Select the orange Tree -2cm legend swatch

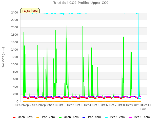click(x=38, y=117)
